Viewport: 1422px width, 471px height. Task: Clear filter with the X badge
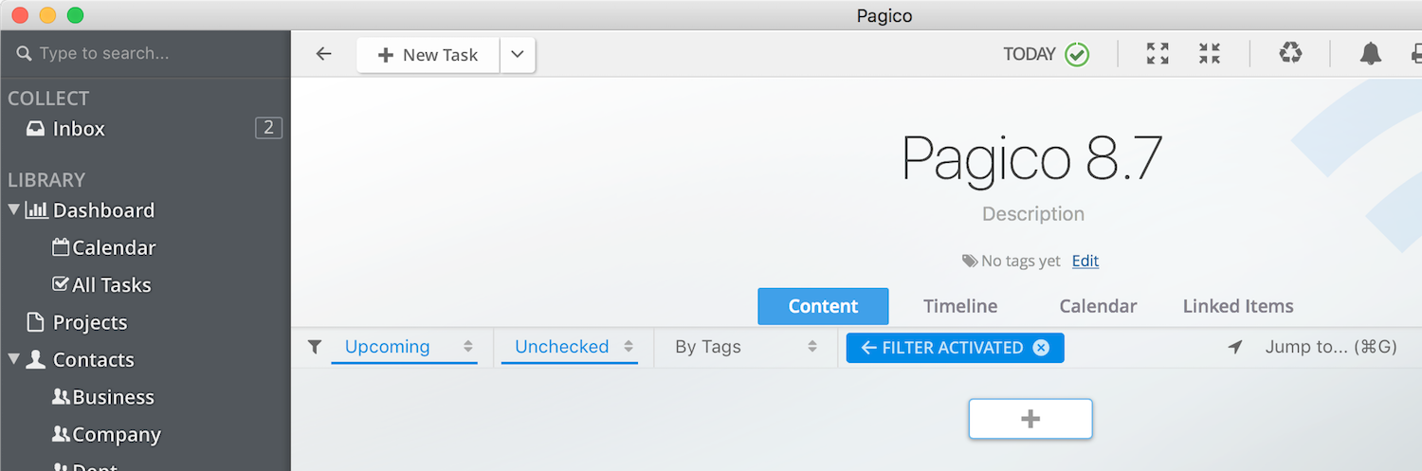[1041, 348]
